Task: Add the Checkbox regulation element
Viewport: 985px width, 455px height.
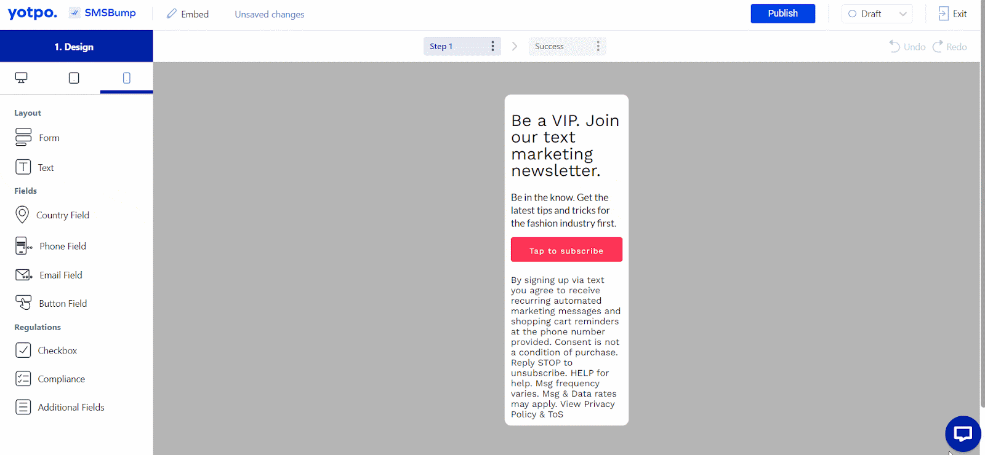Action: 46,350
